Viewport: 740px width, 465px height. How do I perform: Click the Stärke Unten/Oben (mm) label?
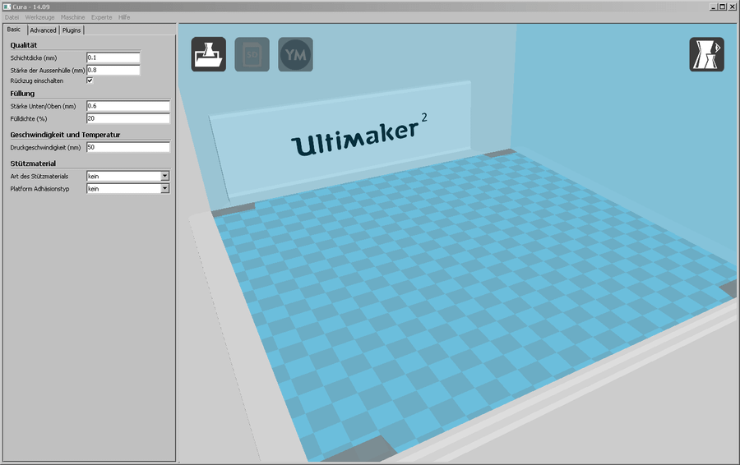(43, 107)
